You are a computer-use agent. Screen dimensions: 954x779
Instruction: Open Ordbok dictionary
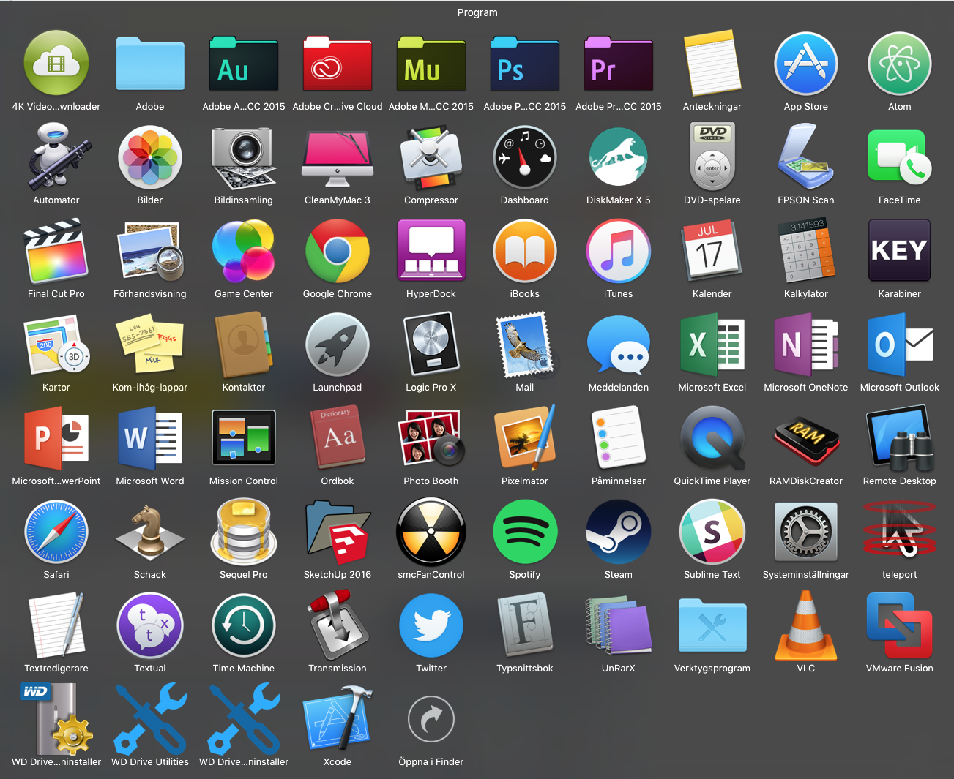click(x=338, y=437)
